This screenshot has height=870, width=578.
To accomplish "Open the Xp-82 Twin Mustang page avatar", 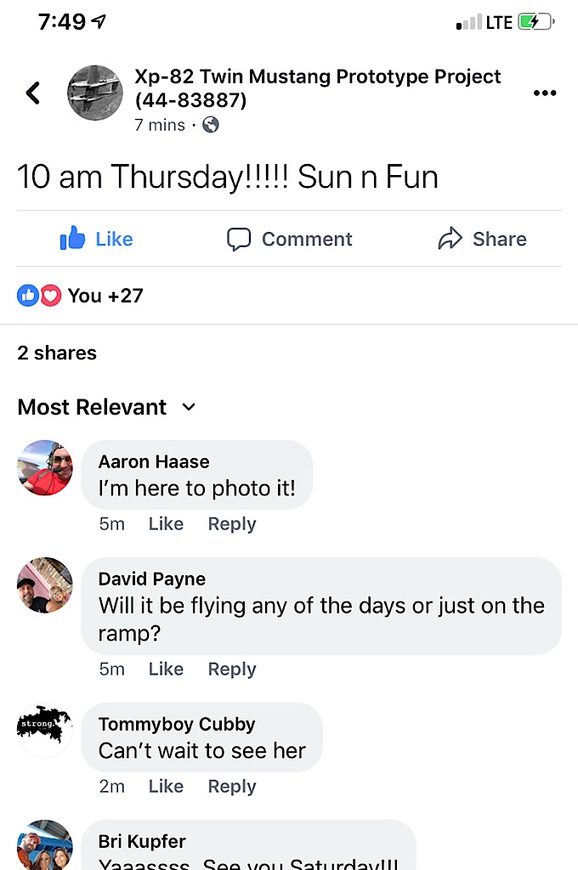I will coord(95,93).
